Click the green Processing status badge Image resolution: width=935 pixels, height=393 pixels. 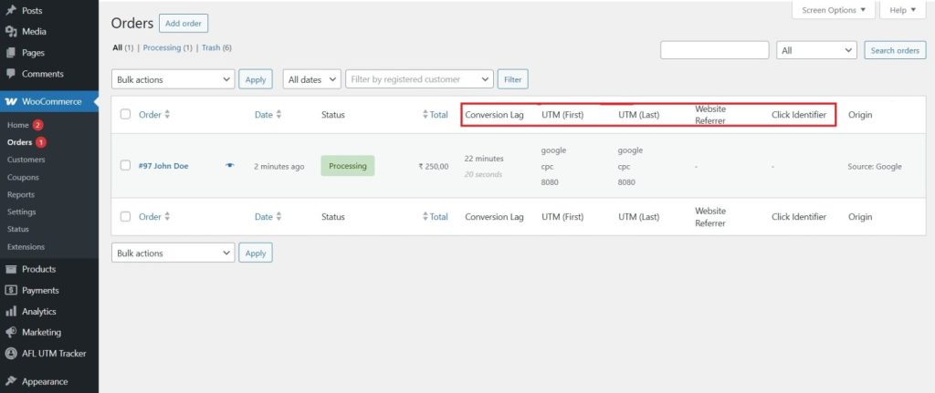[348, 166]
